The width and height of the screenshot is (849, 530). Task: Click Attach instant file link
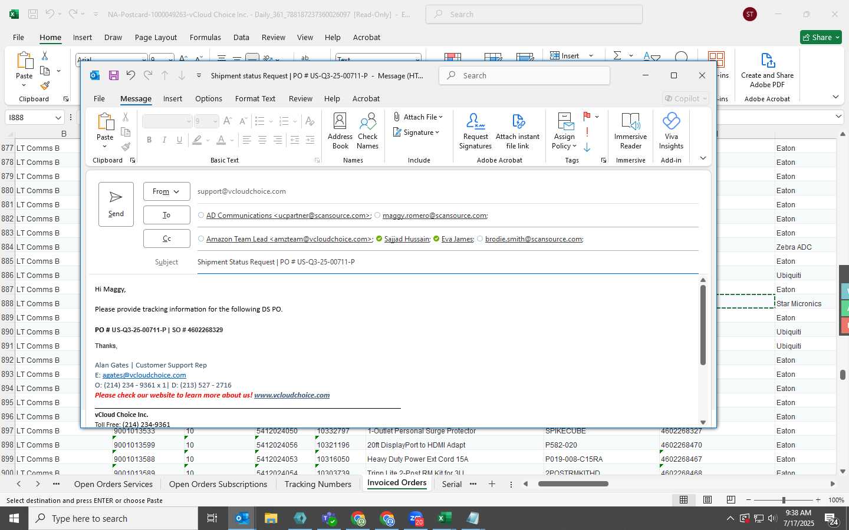[x=518, y=131]
